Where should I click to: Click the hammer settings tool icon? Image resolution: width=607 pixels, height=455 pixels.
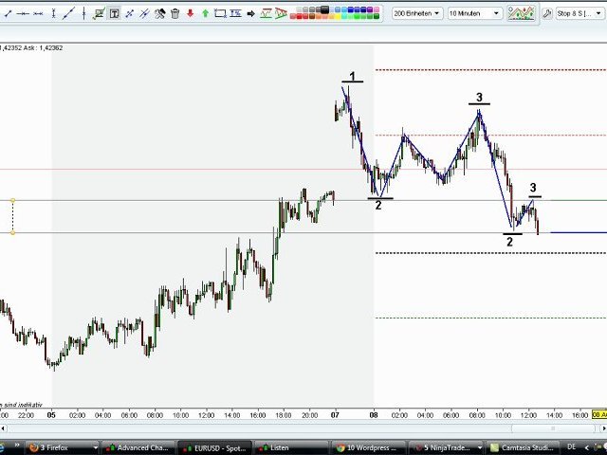coord(160,13)
